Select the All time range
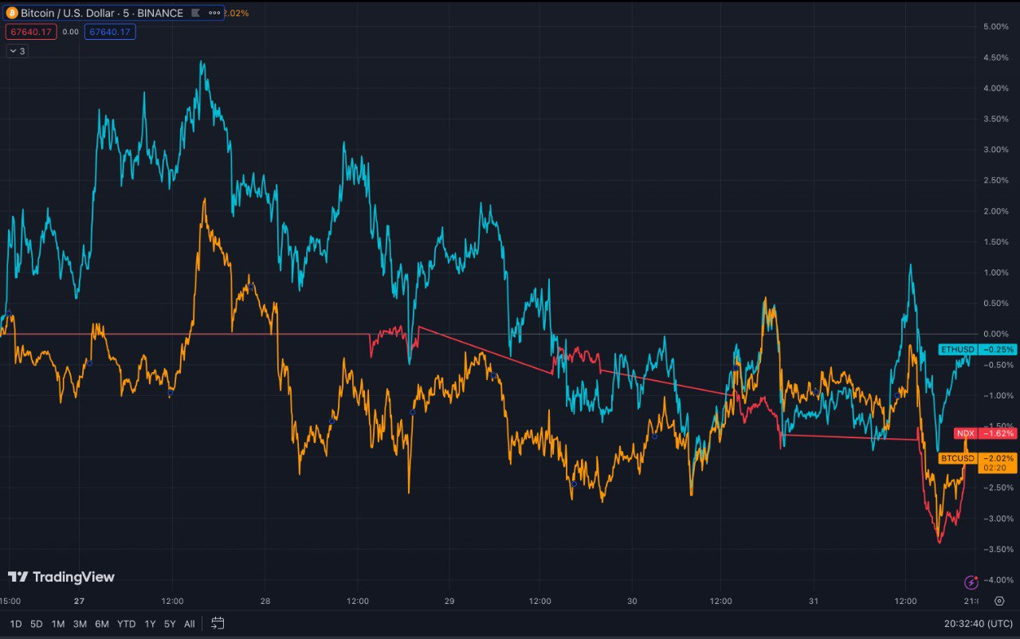Image resolution: width=1020 pixels, height=639 pixels. tap(189, 624)
